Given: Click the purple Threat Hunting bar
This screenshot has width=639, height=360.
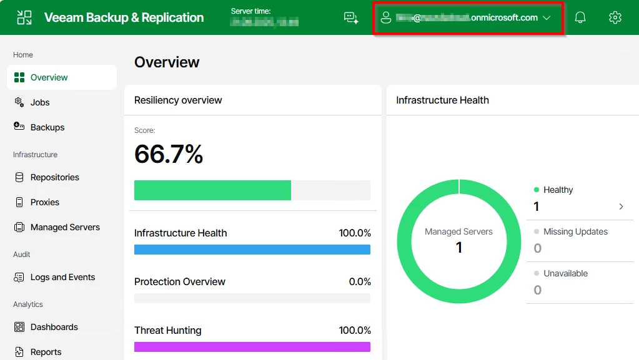Looking at the screenshot, I should pyautogui.click(x=252, y=347).
